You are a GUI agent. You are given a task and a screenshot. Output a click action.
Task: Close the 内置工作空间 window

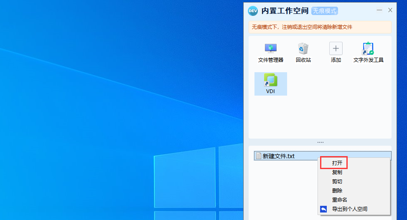click(390, 10)
